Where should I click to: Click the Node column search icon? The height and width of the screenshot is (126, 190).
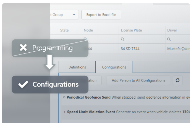tap(85, 39)
